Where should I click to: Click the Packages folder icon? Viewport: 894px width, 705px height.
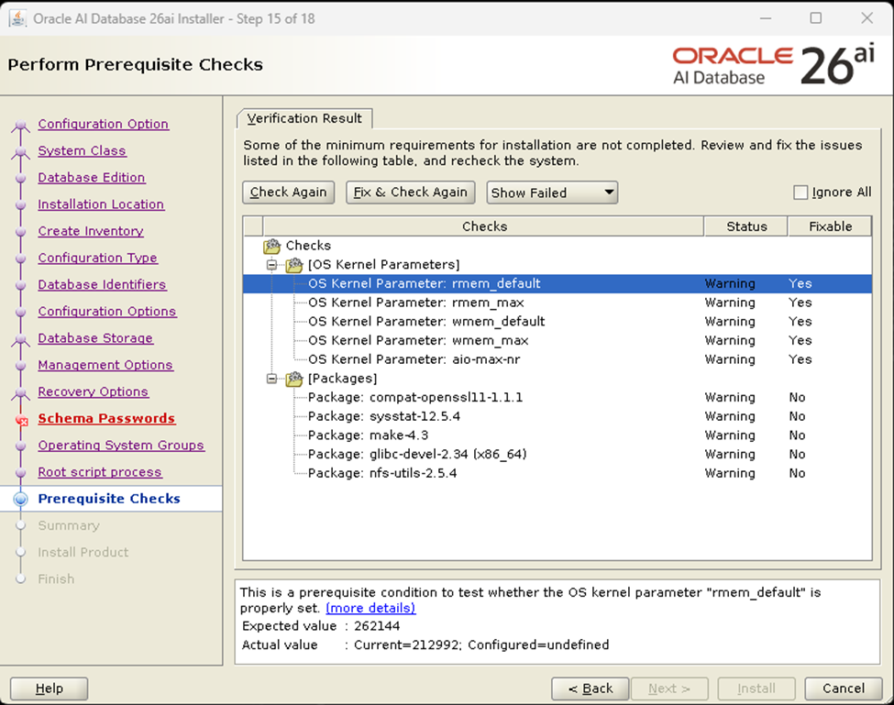pos(294,379)
